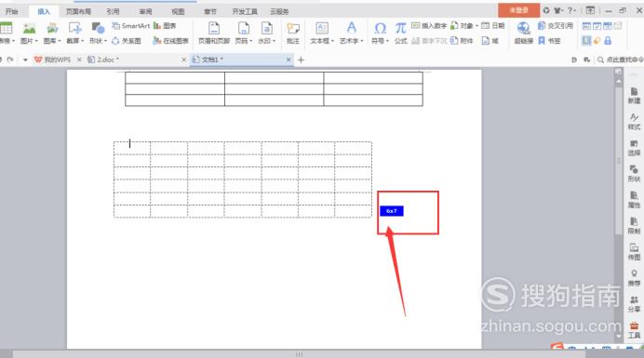The width and height of the screenshot is (644, 358).
Task: Close the 文档1 document tab
Action: 288,60
